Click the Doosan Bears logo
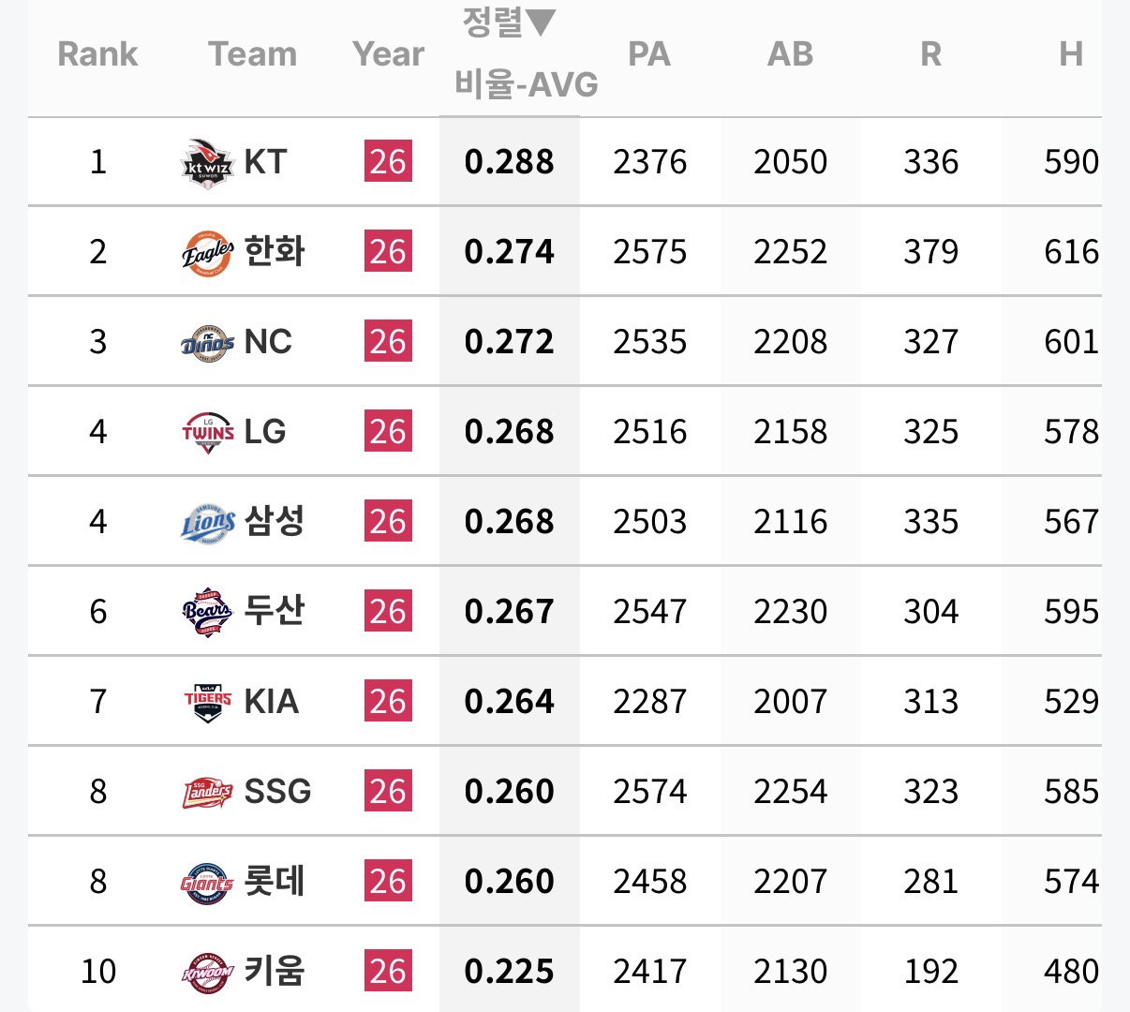This screenshot has width=1130, height=1012. (207, 613)
